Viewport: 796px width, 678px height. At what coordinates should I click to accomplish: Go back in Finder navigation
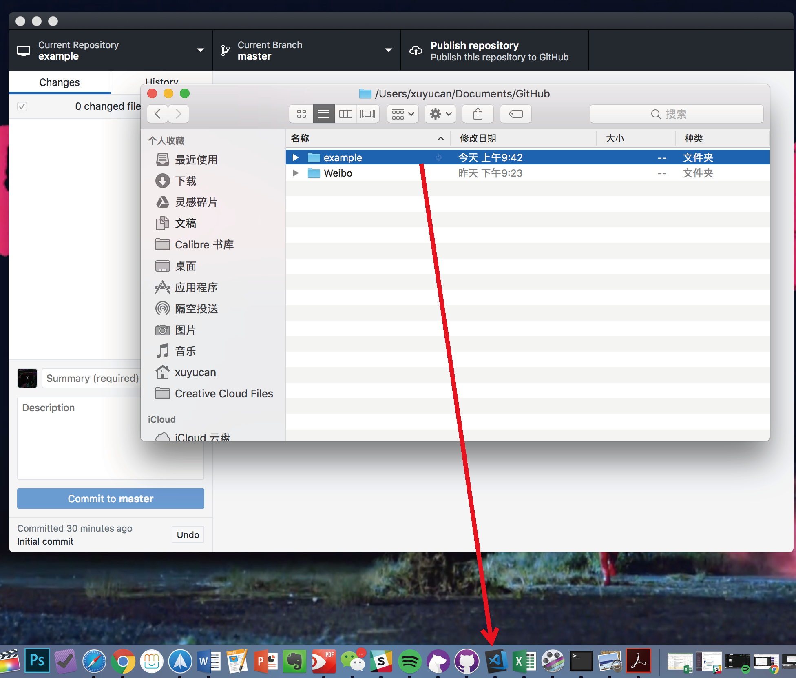point(158,114)
